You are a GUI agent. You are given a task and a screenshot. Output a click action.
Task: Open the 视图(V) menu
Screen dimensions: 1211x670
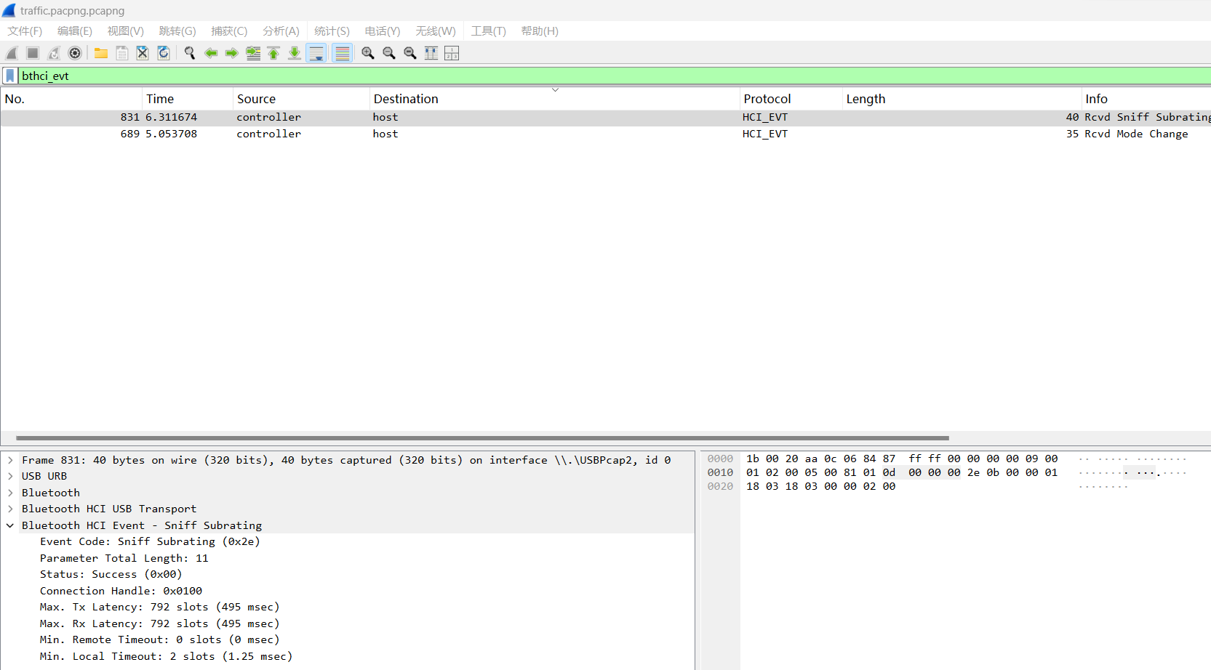click(x=126, y=31)
